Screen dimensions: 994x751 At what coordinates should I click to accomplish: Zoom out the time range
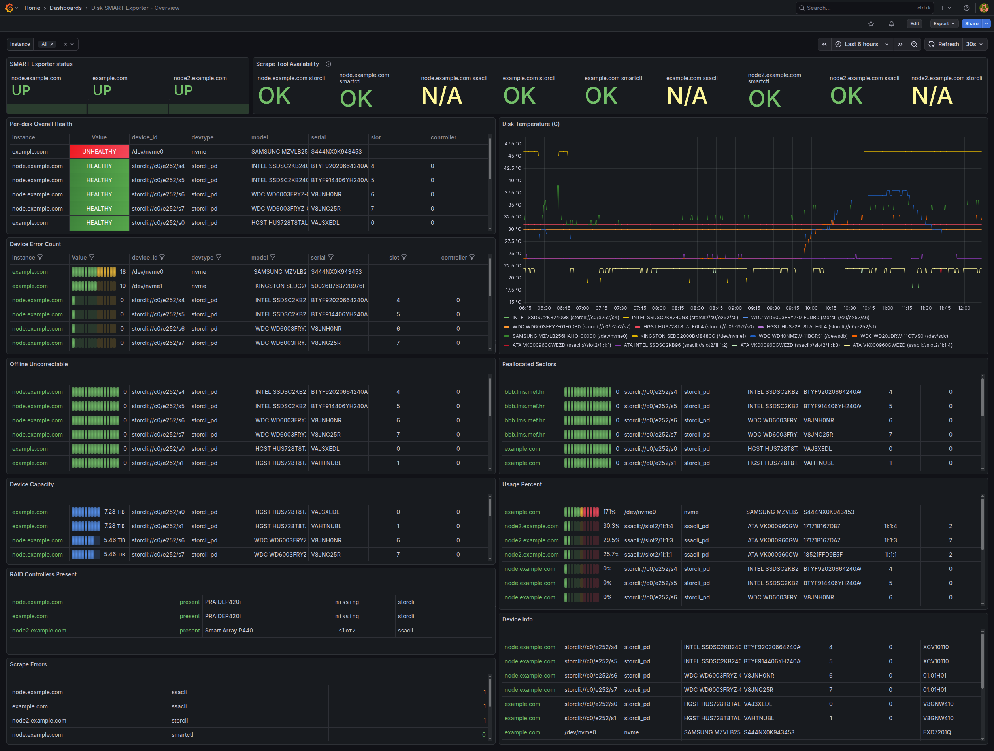click(x=913, y=44)
